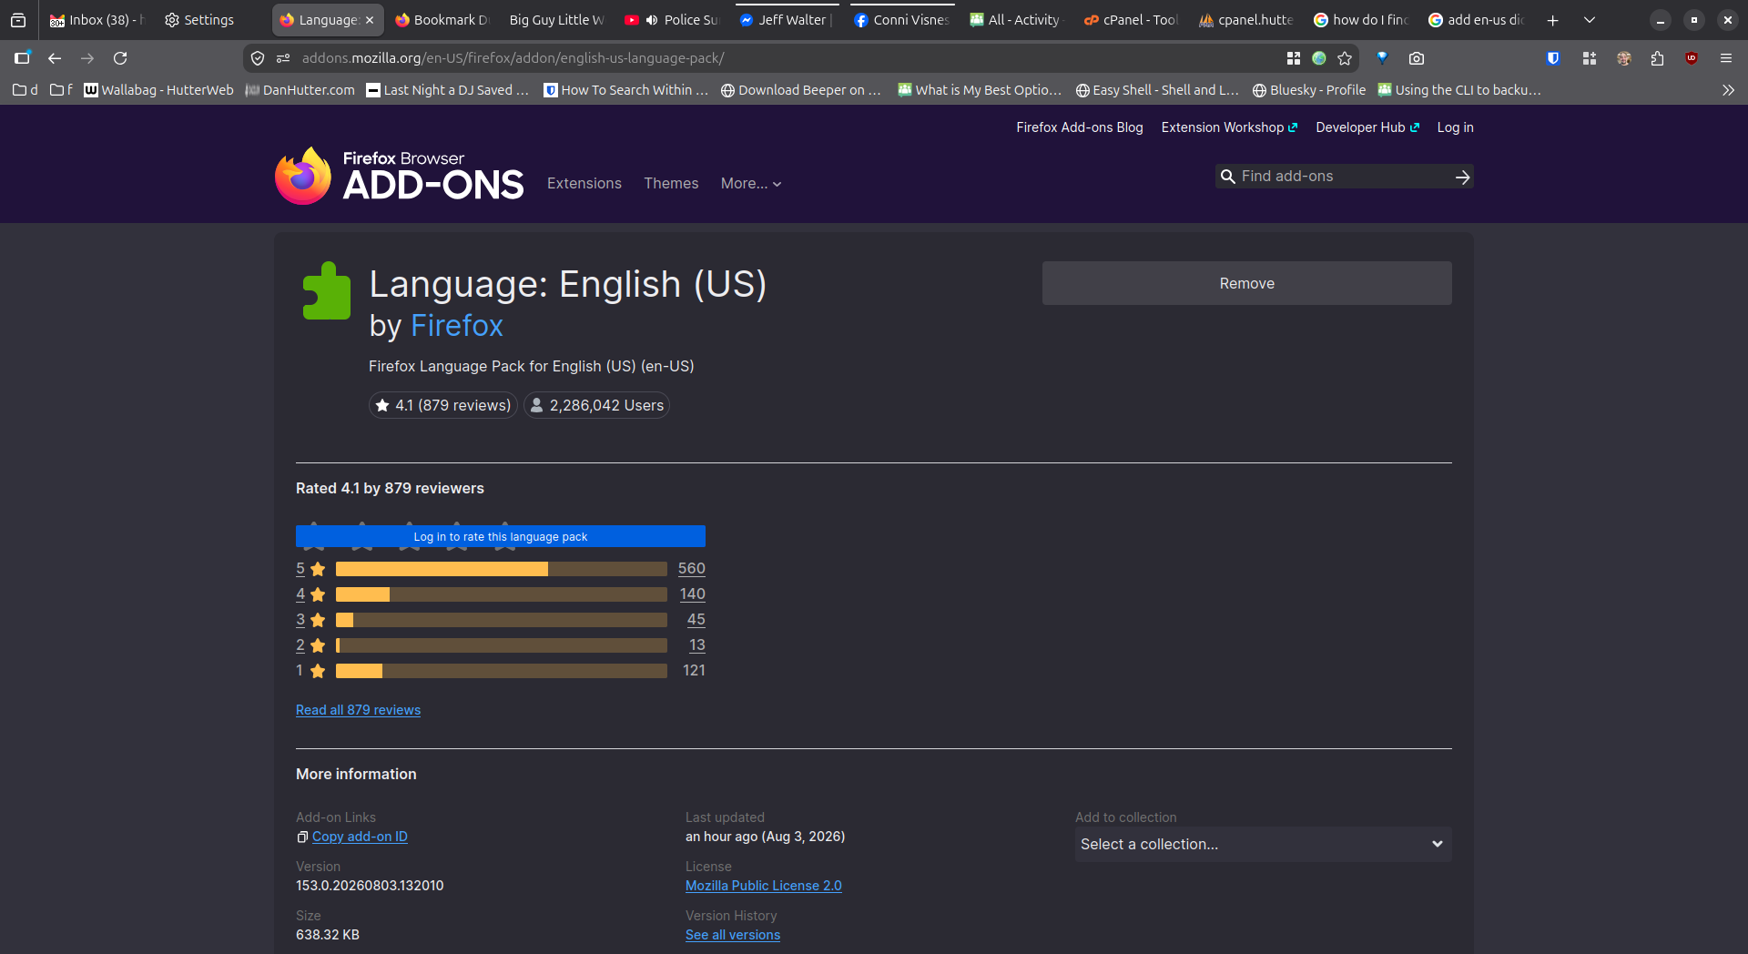Click the one-star rating bar
The image size is (1748, 954).
[x=502, y=671]
